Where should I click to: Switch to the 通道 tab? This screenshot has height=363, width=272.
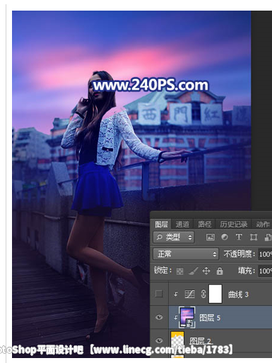coord(182,224)
